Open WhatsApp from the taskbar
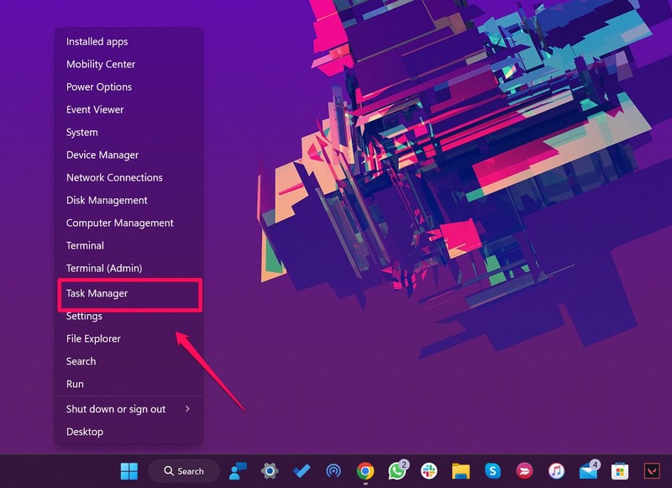The image size is (672, 488). [396, 470]
